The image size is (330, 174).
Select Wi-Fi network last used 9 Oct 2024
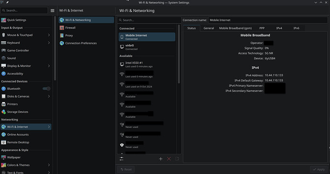coord(147,84)
